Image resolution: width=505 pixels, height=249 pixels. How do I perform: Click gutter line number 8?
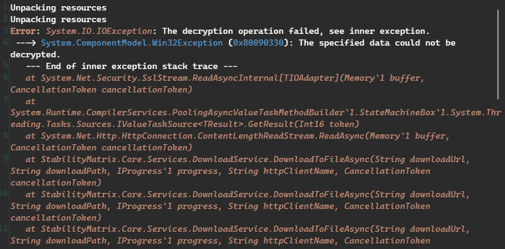point(5,136)
